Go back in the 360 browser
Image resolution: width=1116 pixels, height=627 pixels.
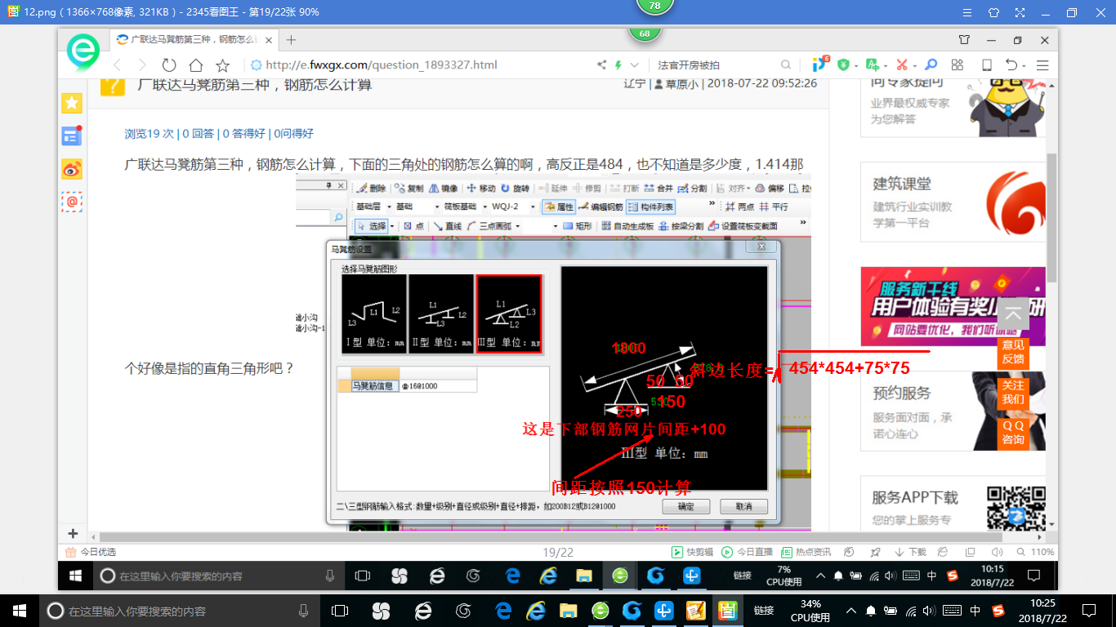tap(118, 65)
